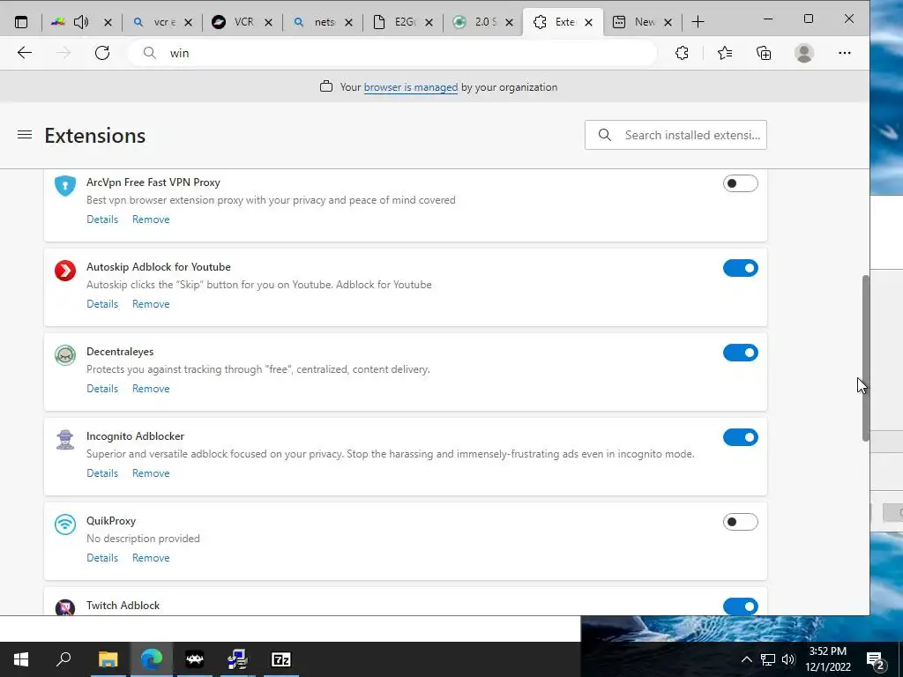Enable QuikProxy toggle
The width and height of the screenshot is (903, 677).
(741, 522)
